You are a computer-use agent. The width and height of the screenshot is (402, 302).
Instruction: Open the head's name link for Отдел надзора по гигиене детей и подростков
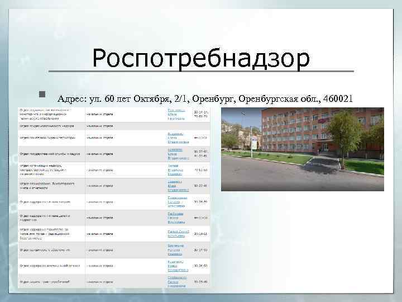(x=176, y=218)
